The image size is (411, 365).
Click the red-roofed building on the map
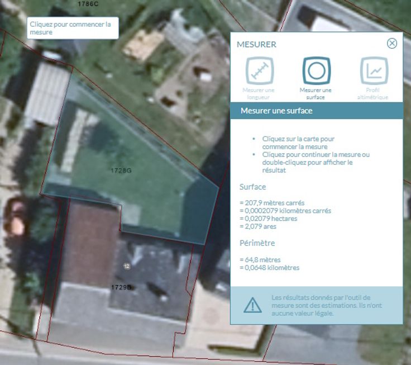pos(91,235)
